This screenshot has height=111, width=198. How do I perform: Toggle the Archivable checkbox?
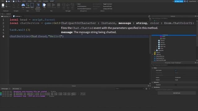tap(176, 71)
